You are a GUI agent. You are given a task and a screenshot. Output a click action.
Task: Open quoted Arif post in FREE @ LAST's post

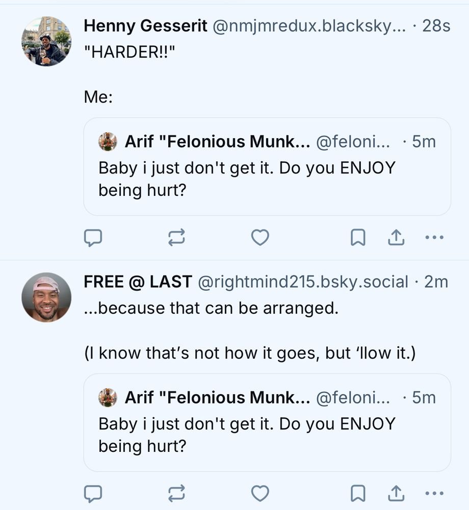[x=267, y=435]
